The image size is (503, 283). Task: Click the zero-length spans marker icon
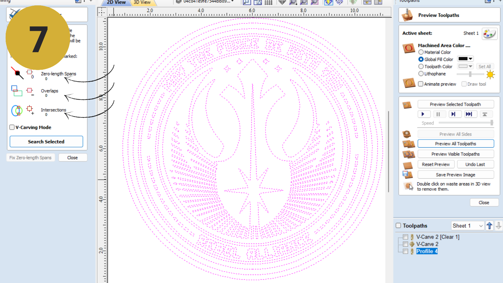(x=17, y=73)
